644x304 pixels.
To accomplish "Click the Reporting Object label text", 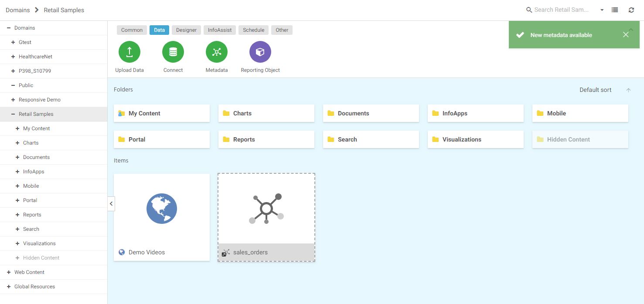I will [260, 70].
